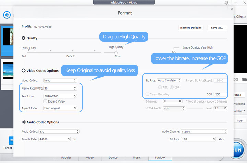Switch to the Music tab

pos(137,158)
